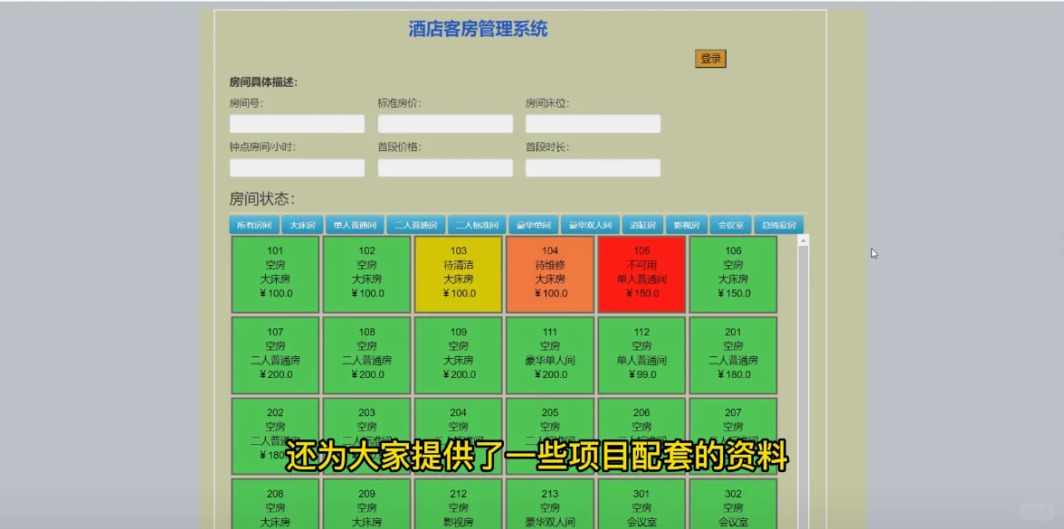Image resolution: width=1064 pixels, height=529 pixels.
Task: Open the 浴缸房 room filter
Action: tap(643, 224)
